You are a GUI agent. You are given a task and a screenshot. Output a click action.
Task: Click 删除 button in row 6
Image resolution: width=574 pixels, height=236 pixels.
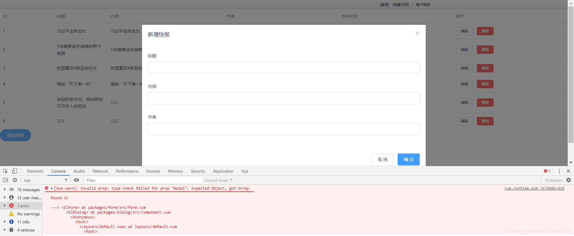(485, 121)
